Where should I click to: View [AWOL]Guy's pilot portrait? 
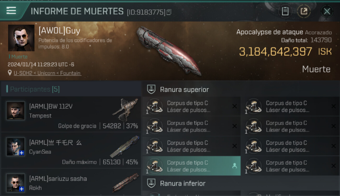click(x=21, y=38)
